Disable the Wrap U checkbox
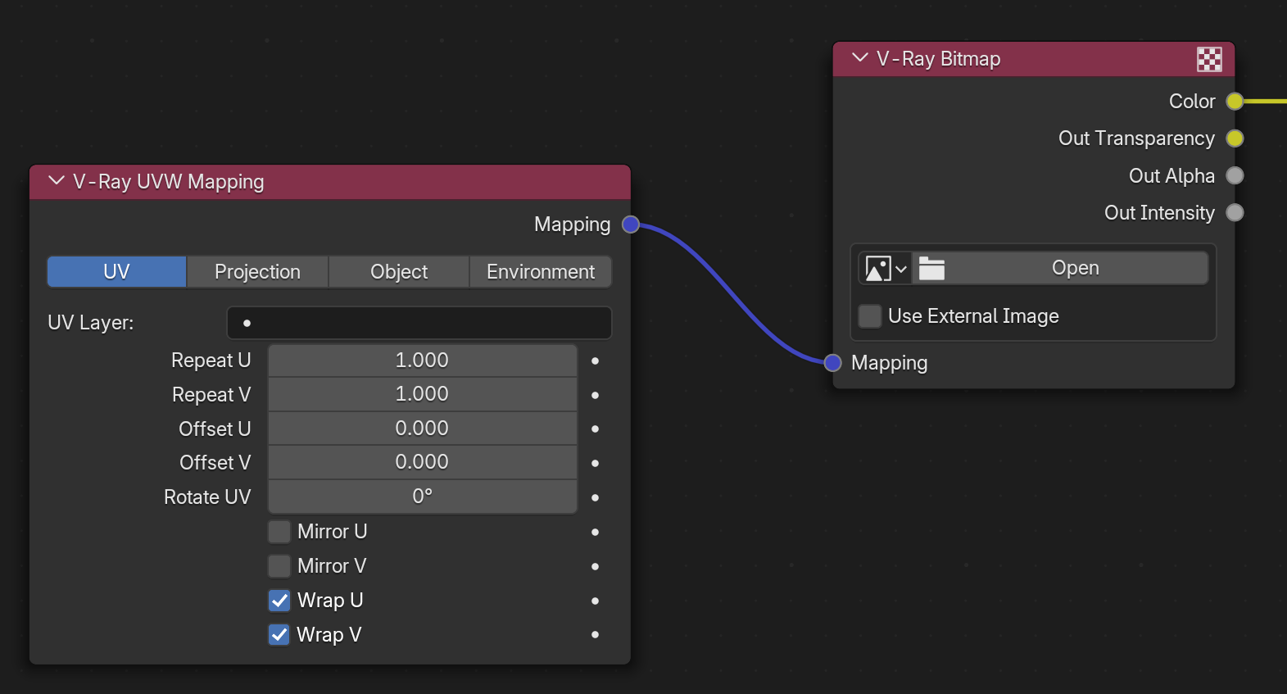The height and width of the screenshot is (694, 1287). pyautogui.click(x=279, y=601)
